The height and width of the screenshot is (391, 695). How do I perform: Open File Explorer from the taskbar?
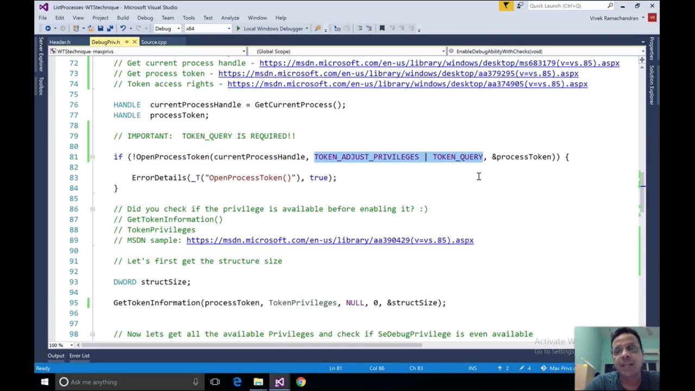click(258, 382)
